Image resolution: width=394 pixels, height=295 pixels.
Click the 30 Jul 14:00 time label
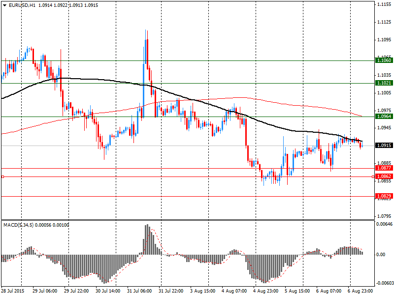[108, 291]
